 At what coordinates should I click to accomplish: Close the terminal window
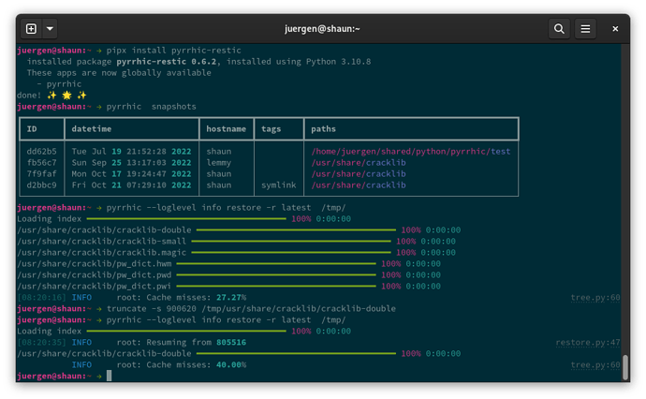615,29
